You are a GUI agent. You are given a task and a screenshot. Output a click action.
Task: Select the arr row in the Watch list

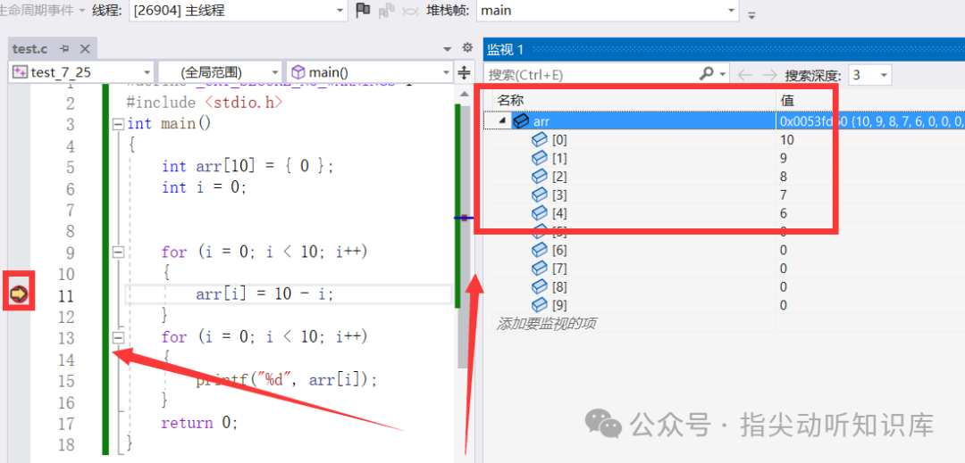click(725, 121)
